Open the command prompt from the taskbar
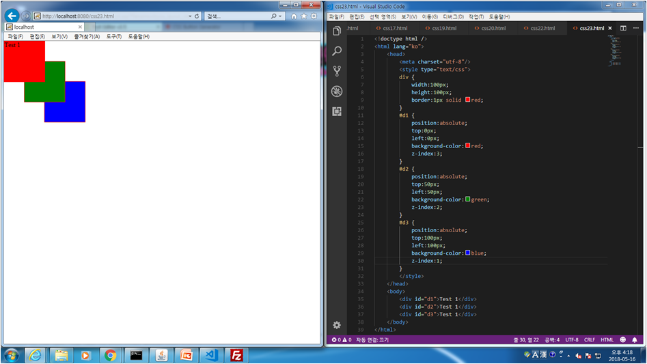This screenshot has width=647, height=364. 136,355
